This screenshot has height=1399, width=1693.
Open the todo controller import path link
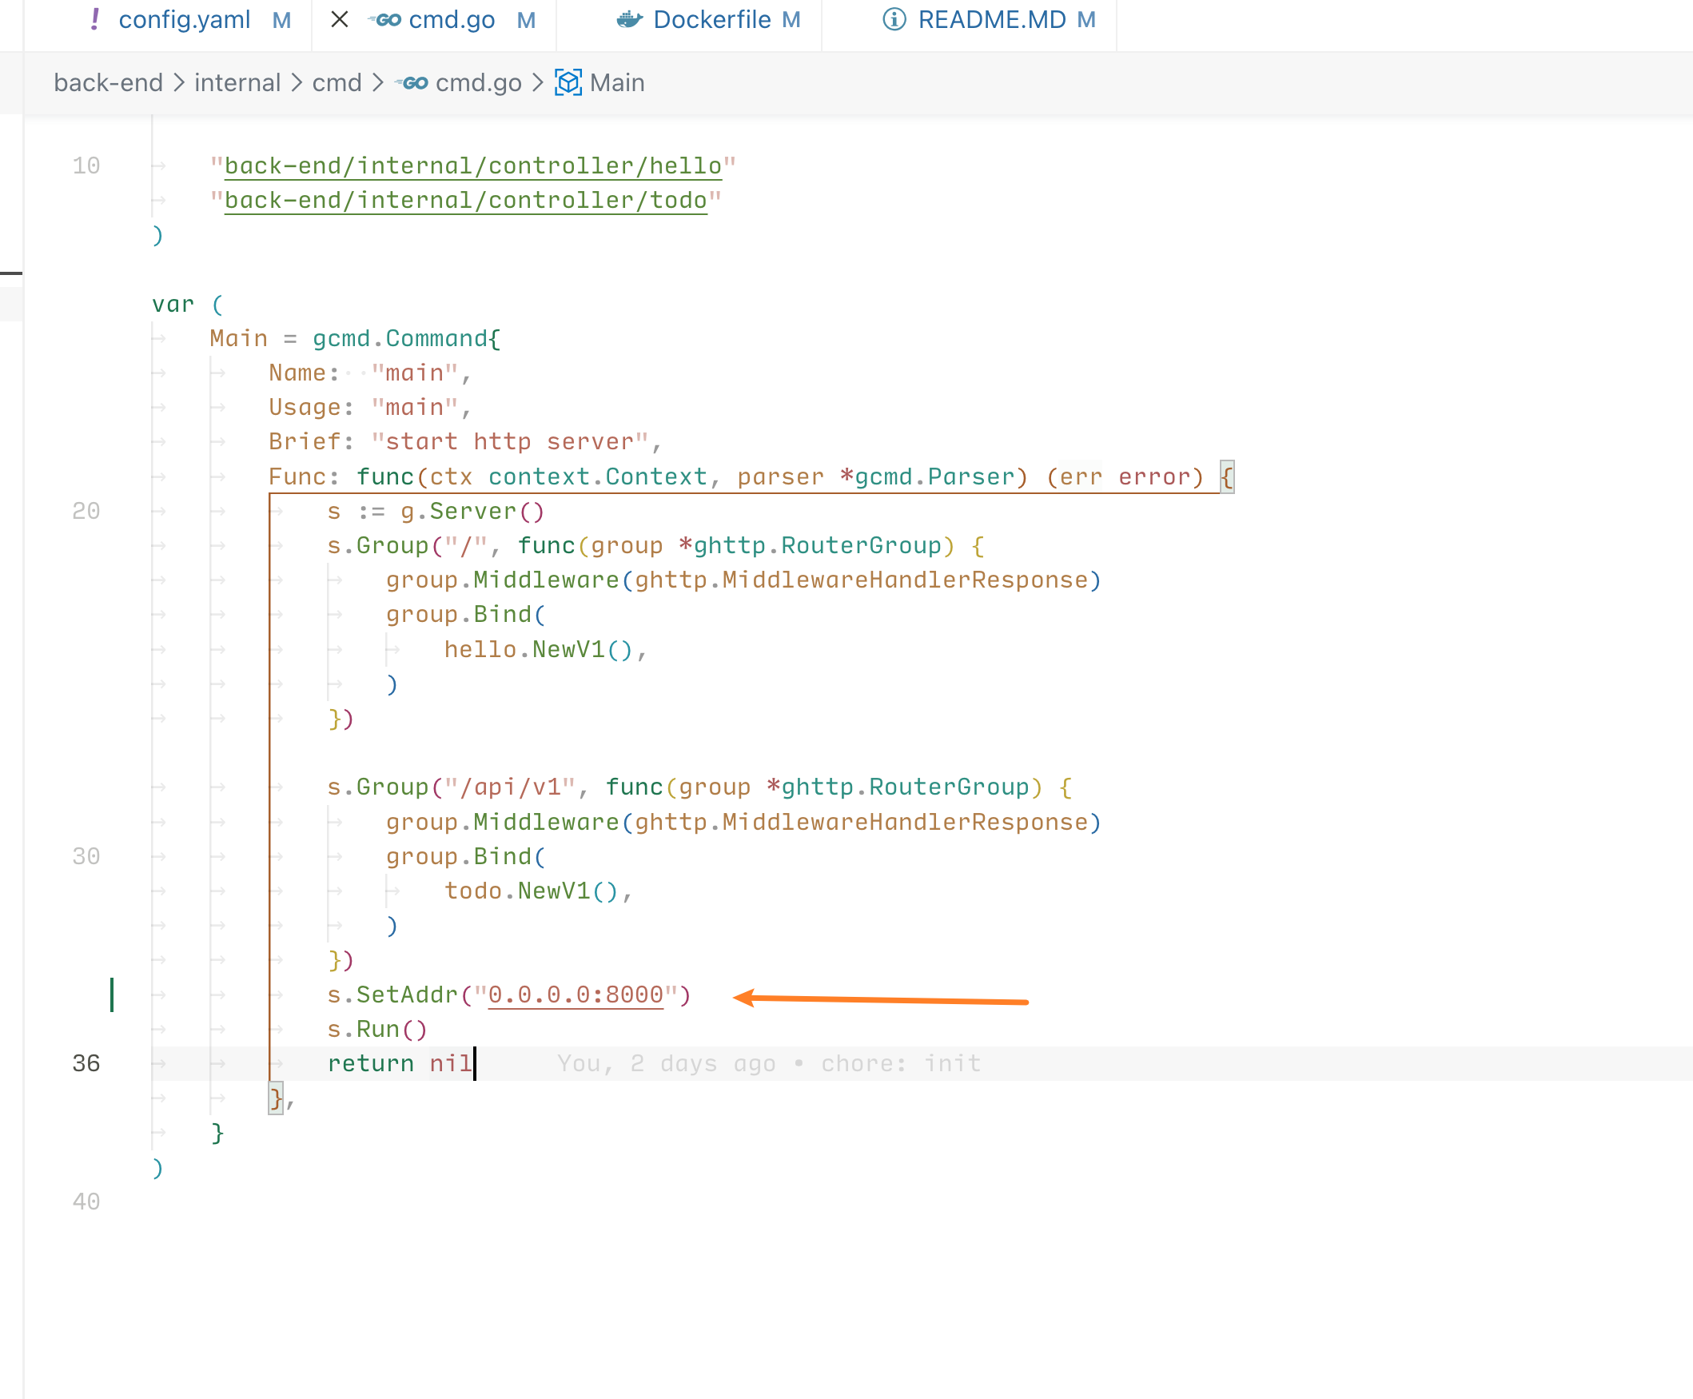[x=465, y=201]
